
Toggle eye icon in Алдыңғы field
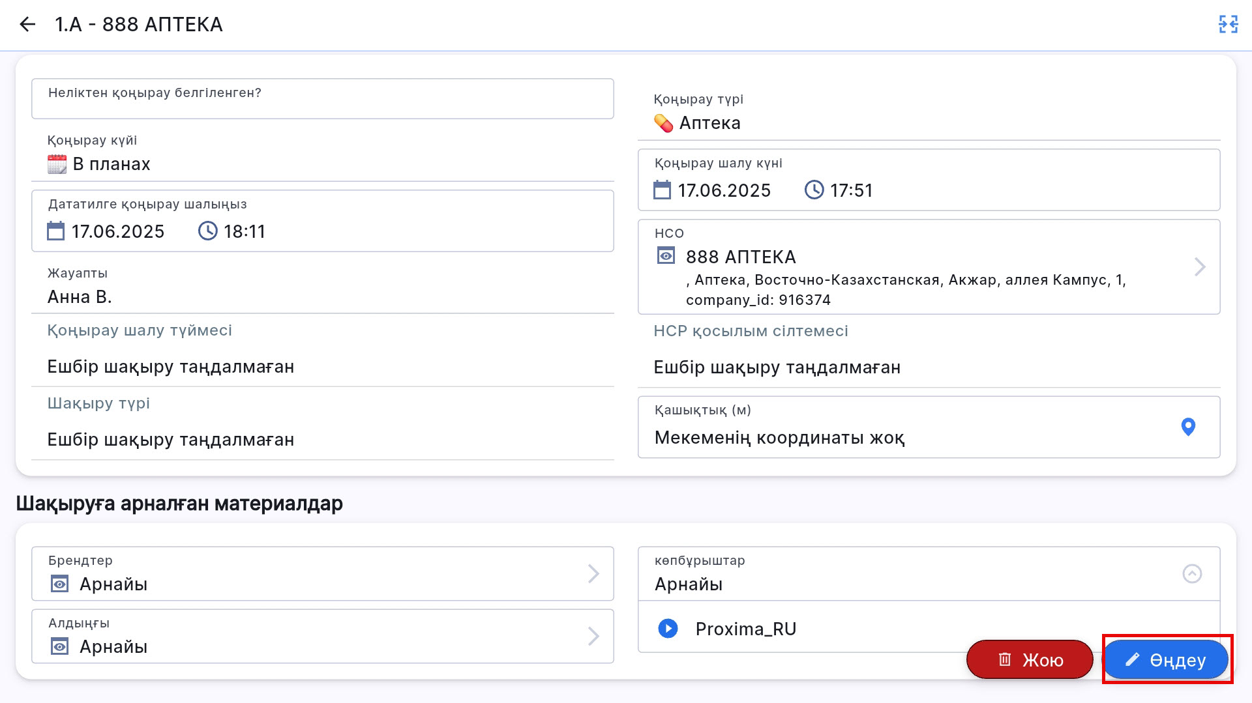tap(60, 647)
